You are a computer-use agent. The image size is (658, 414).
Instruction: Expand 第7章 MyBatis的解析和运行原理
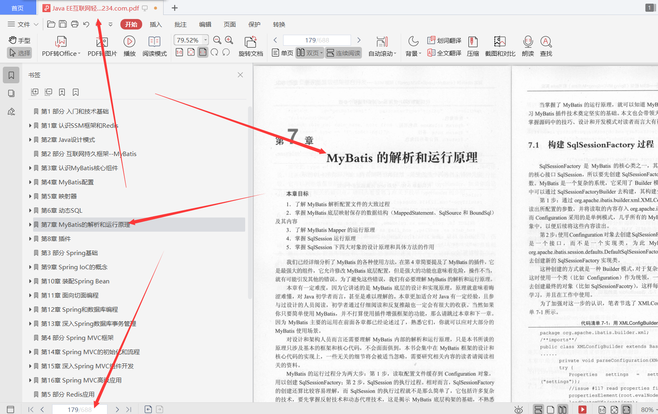pos(30,225)
